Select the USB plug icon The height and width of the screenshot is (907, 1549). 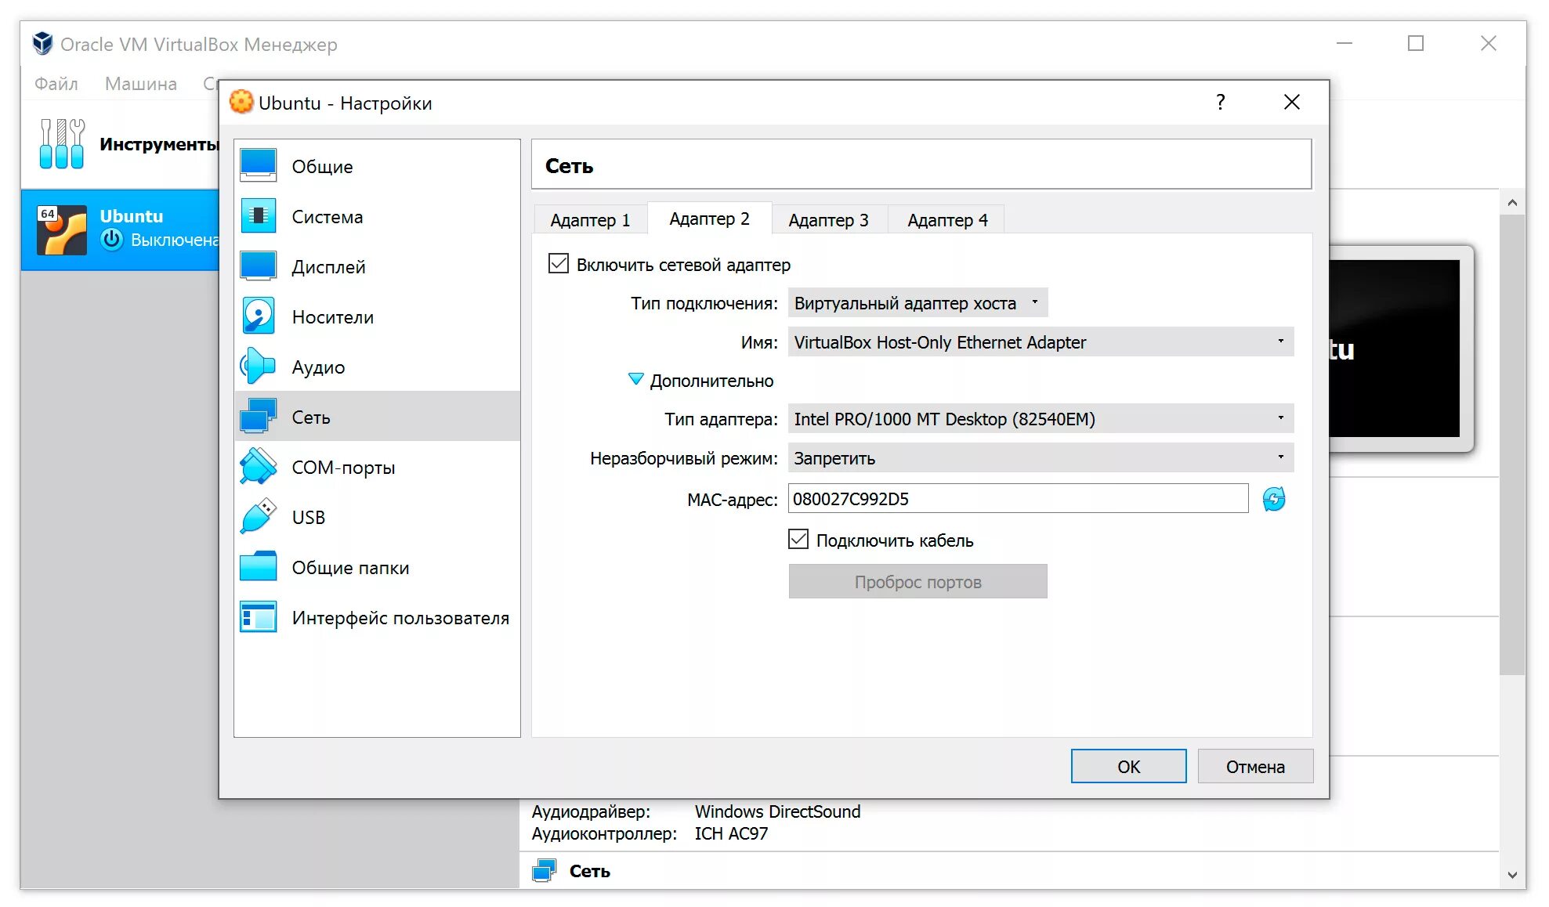click(x=258, y=517)
